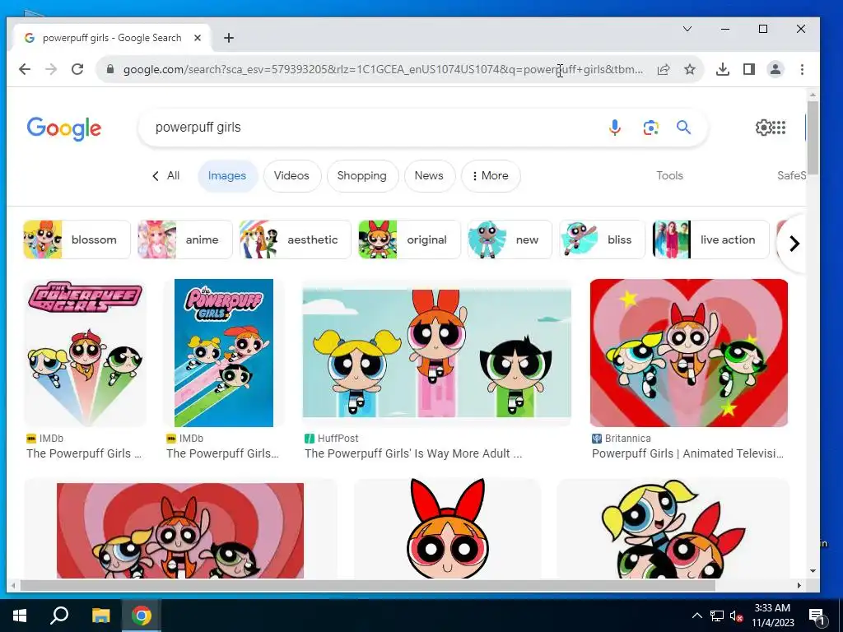Close the powerpuff girls tab

198,38
